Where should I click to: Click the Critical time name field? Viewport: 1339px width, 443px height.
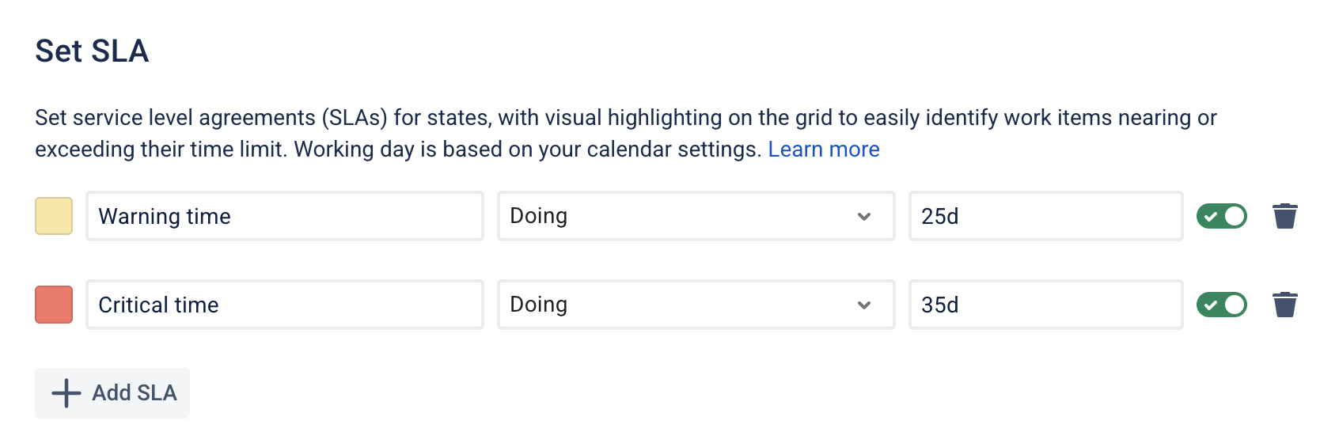(284, 305)
